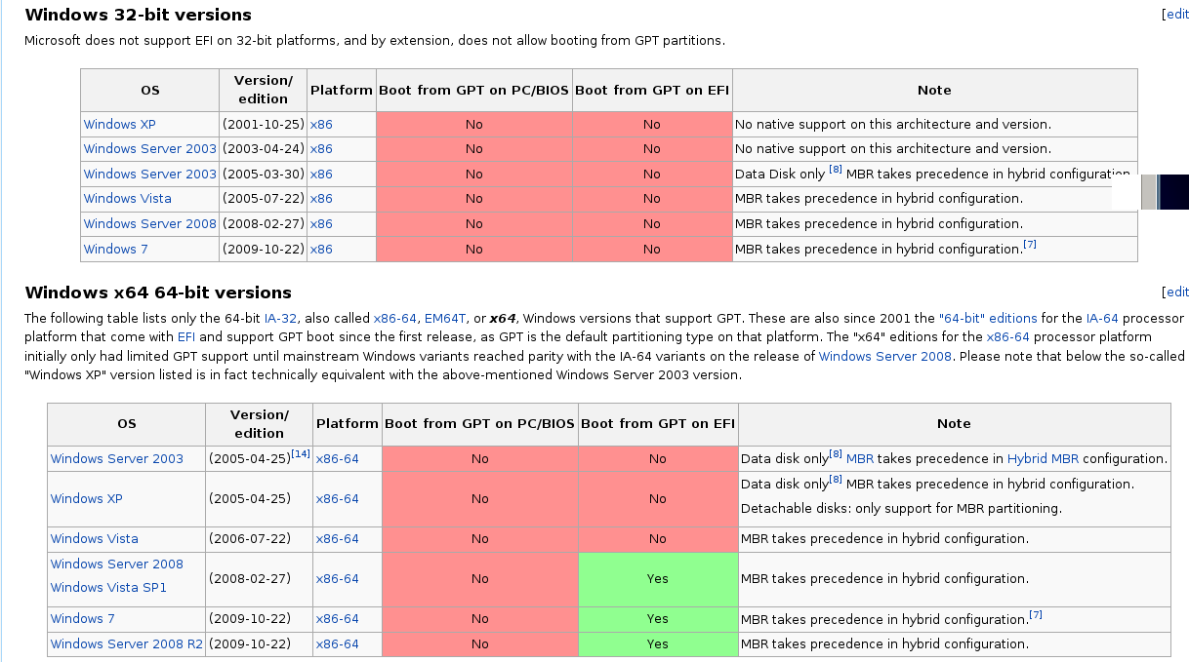Open footnote reference [7] in Windows 7 note

(1030, 244)
